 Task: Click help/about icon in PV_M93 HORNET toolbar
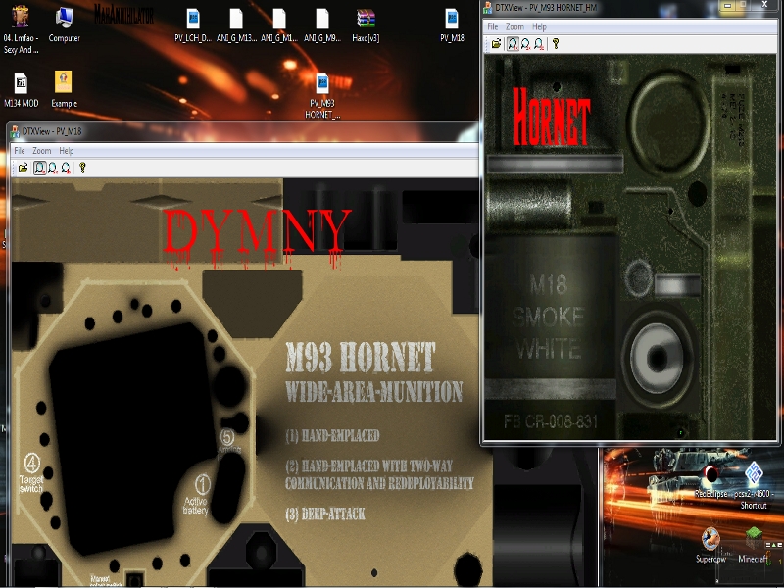click(556, 44)
